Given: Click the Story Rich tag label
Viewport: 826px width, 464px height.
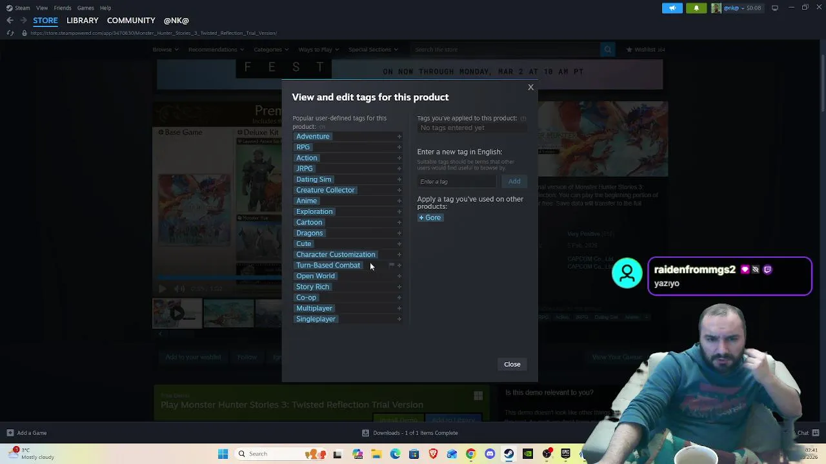Looking at the screenshot, I should tap(312, 287).
